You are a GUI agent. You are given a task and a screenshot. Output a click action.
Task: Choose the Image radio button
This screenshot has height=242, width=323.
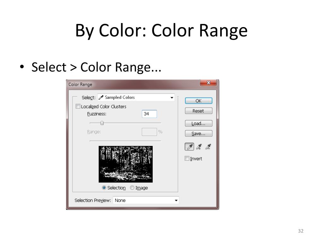(132, 188)
